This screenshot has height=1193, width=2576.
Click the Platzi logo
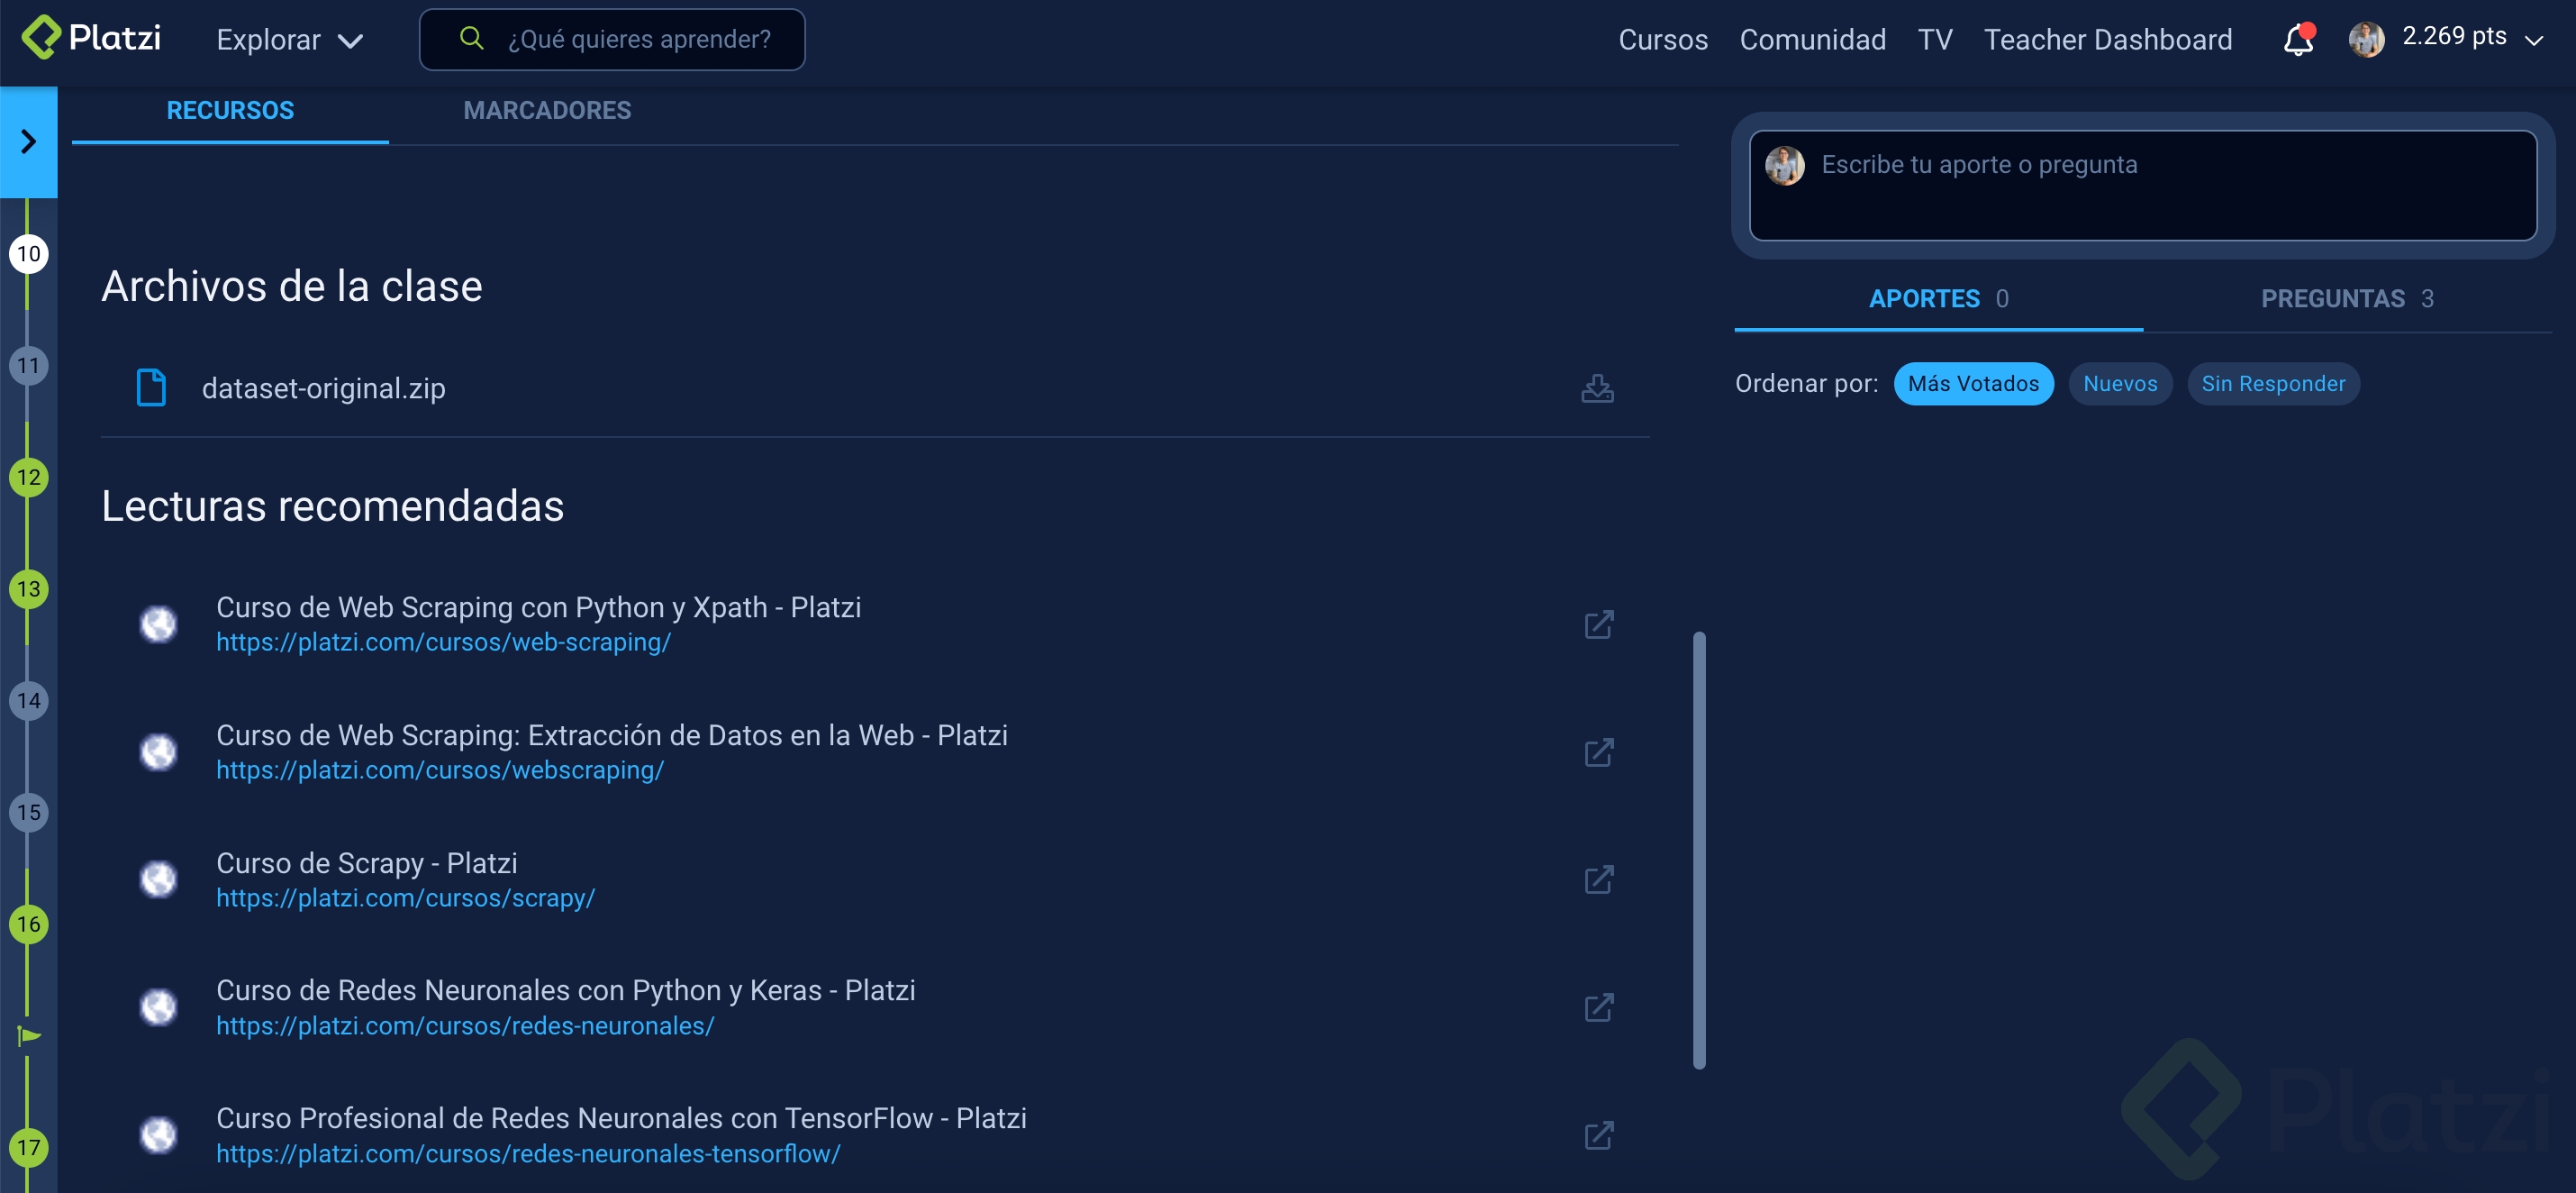[x=90, y=39]
